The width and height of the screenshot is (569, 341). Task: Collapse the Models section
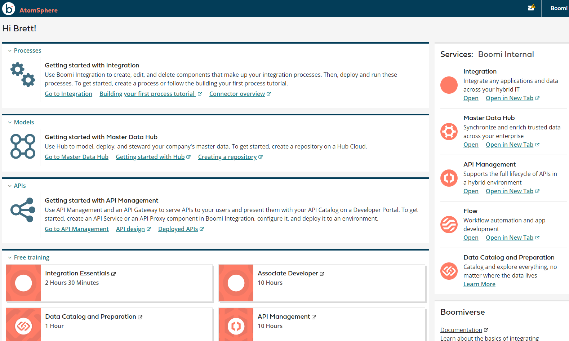click(10, 123)
